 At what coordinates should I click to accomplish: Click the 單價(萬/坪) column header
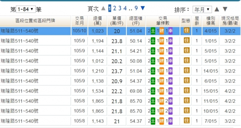(117, 21)
